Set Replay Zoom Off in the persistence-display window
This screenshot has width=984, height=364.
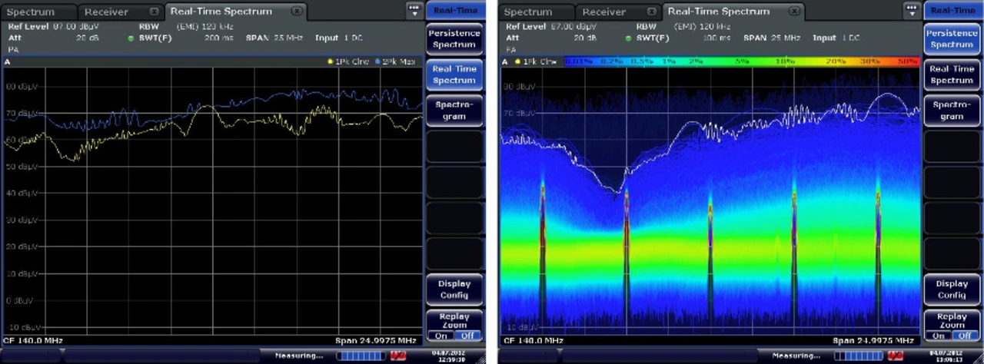click(966, 336)
